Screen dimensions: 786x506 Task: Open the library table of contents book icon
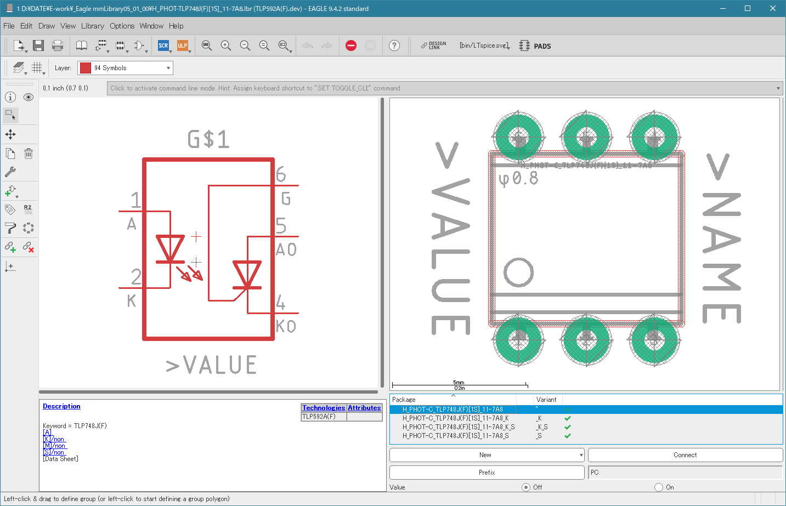(x=82, y=46)
